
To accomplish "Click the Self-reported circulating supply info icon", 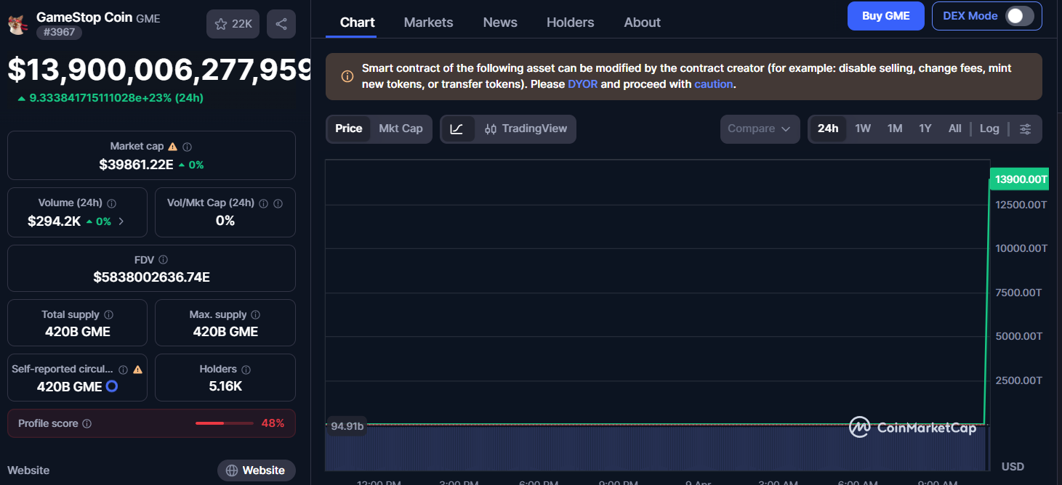I will pos(124,370).
